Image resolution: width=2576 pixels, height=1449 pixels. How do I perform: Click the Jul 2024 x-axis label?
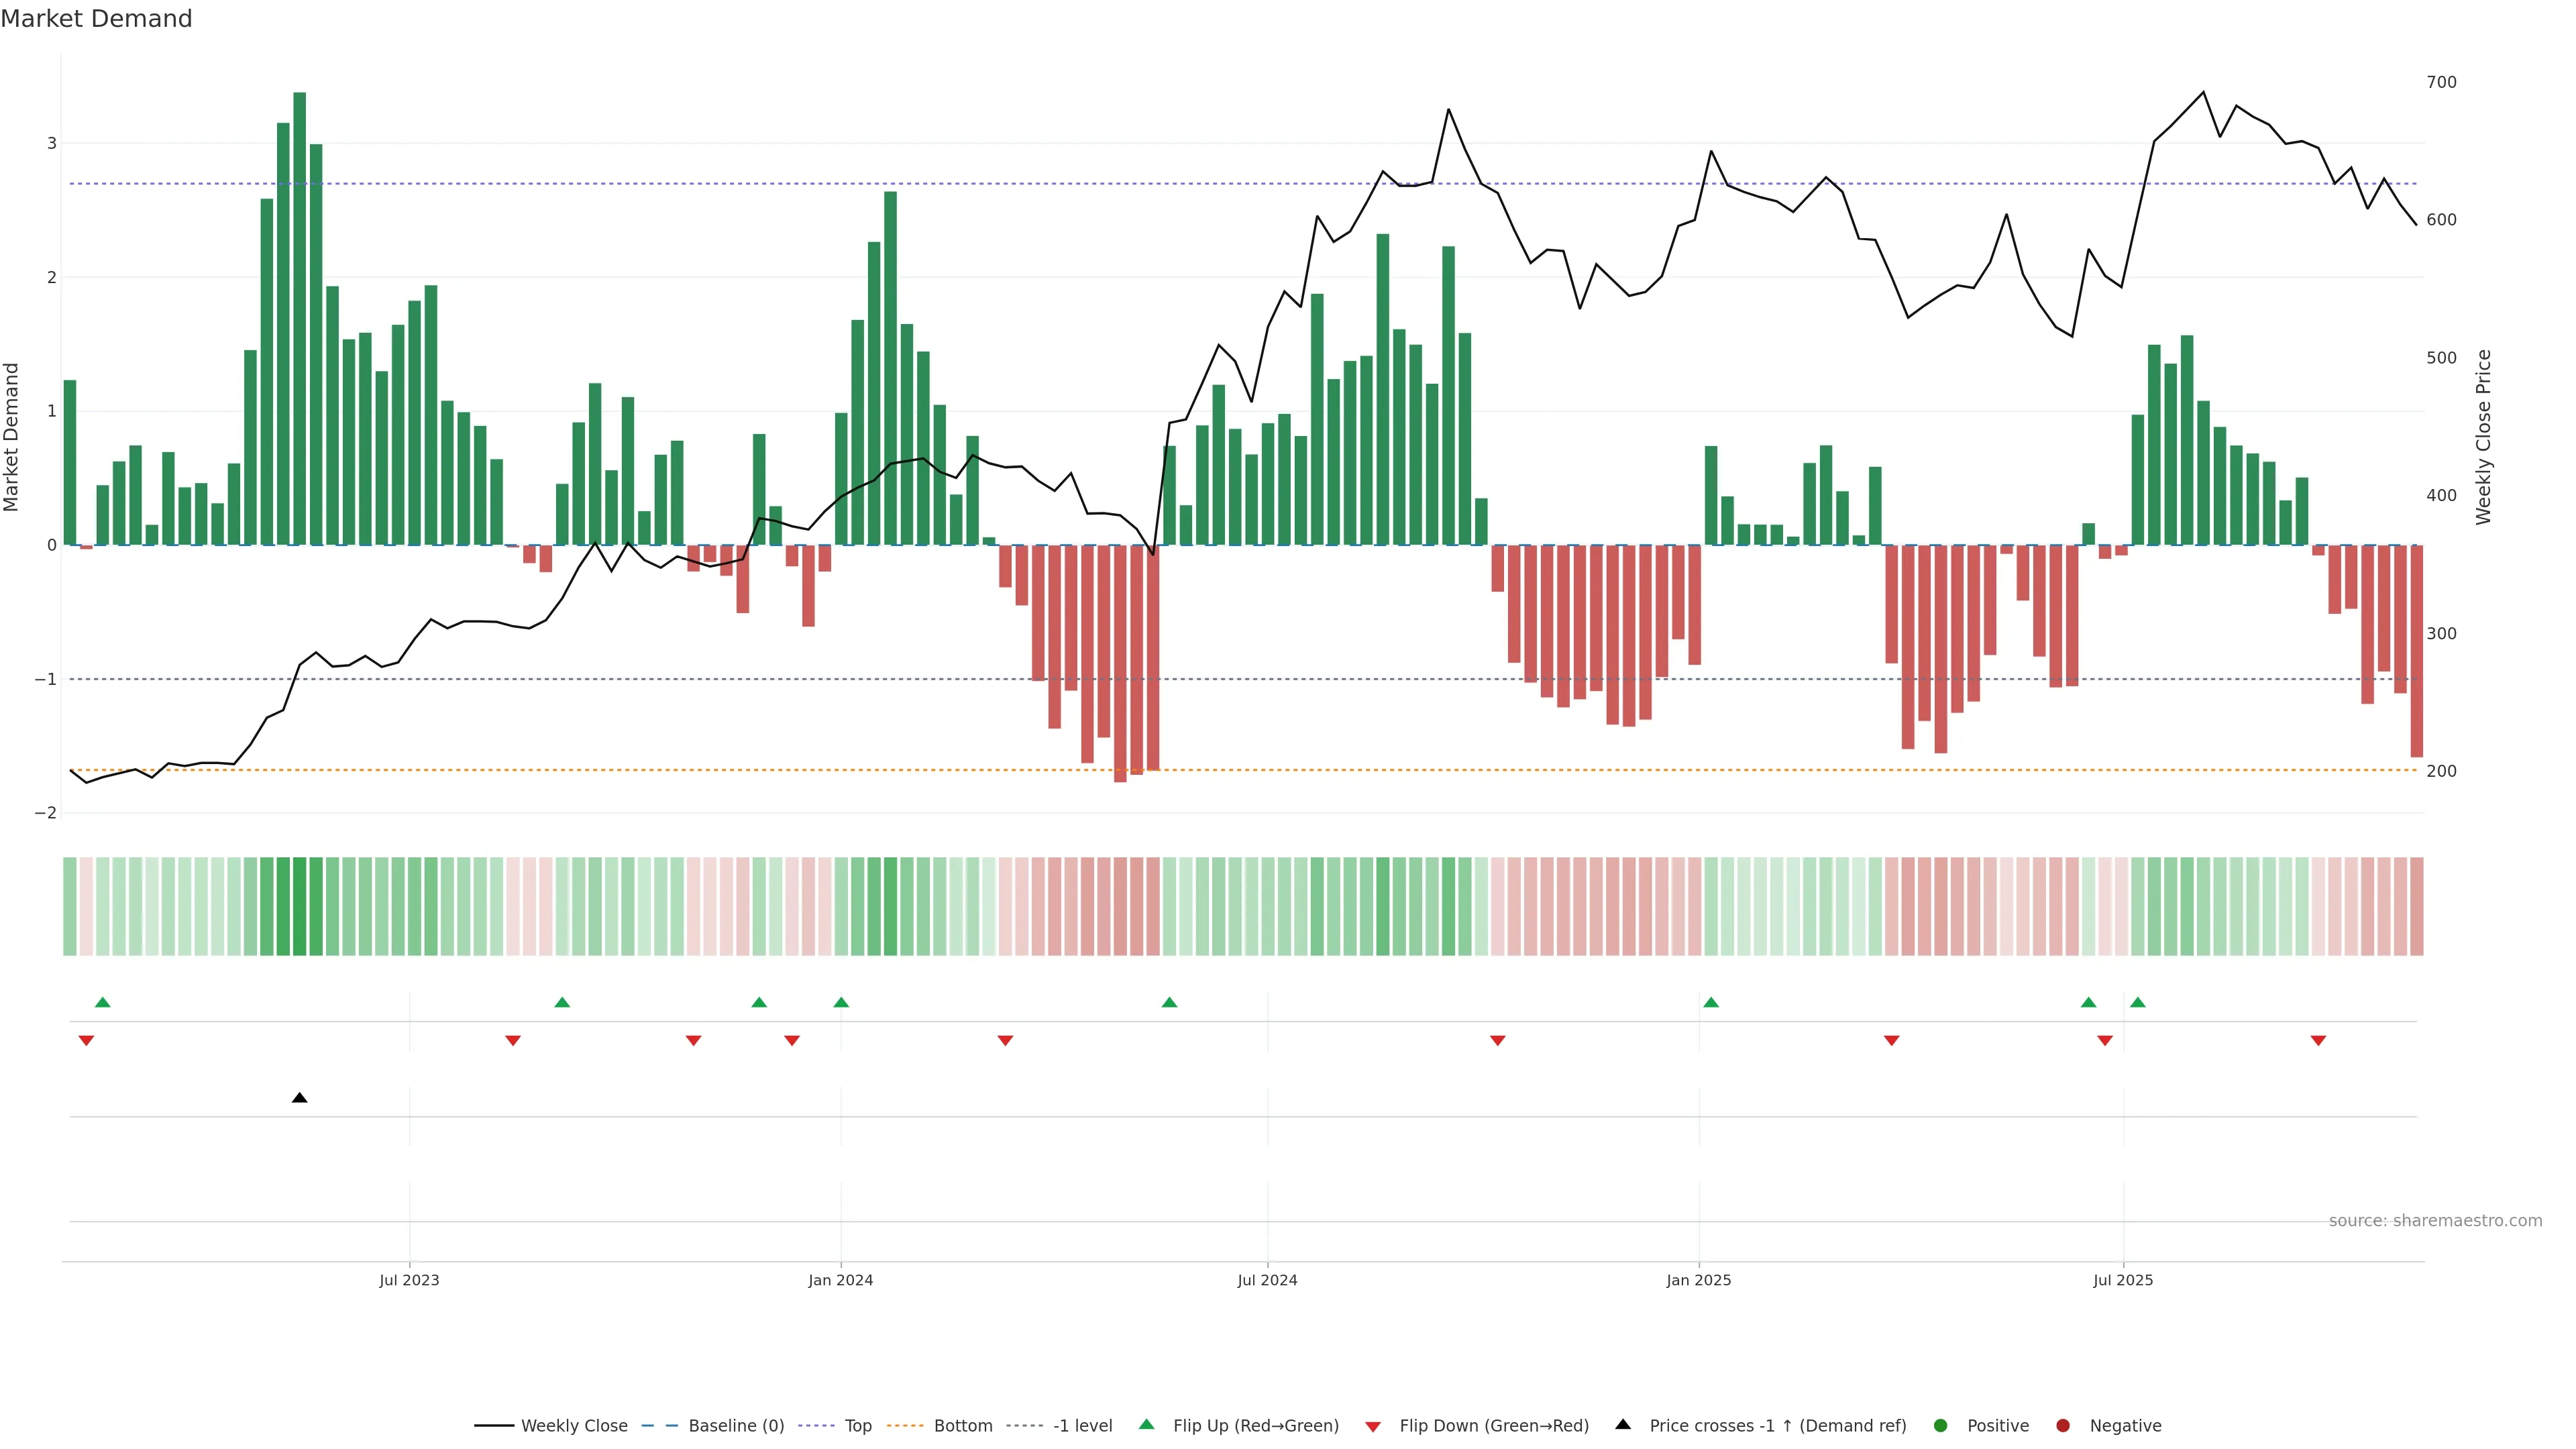click(1267, 1280)
